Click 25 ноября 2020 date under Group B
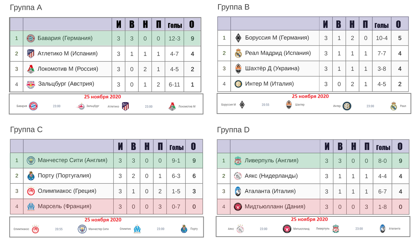 [310, 96]
